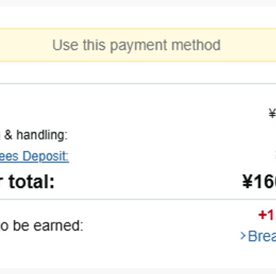Select the red +1 points value

point(267,215)
